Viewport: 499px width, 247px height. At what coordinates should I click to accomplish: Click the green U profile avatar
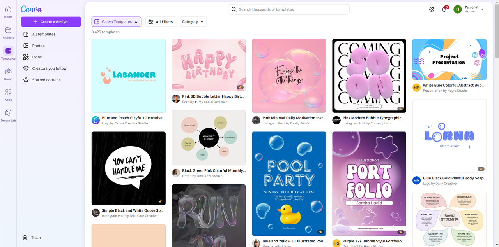(458, 9)
